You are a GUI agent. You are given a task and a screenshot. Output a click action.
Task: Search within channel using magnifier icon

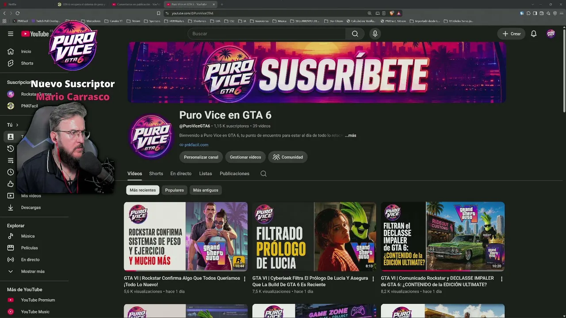pyautogui.click(x=264, y=174)
